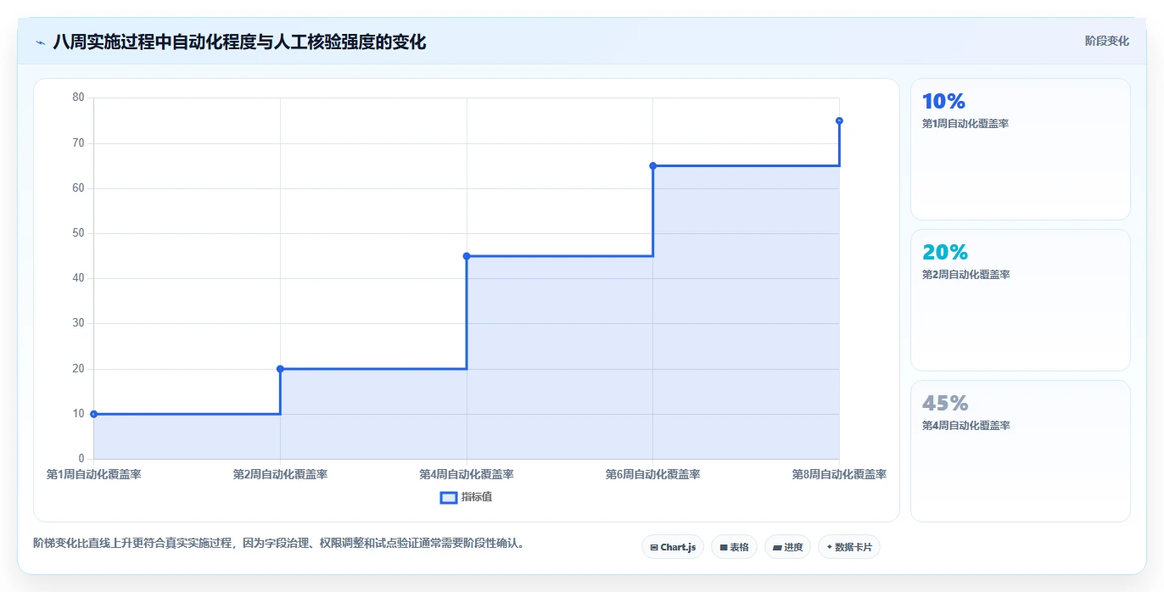The image size is (1164, 592).
Task: Click the footnote starting 阶梯变化比直线上升
Action: coord(280,543)
